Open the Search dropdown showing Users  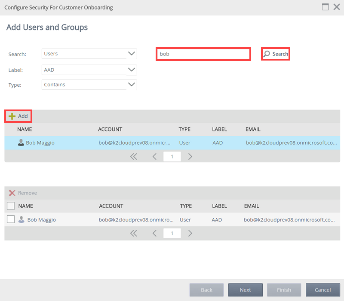(89, 54)
